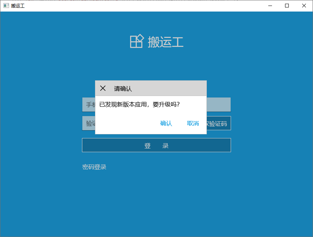Close the 请确认 dialog with the X icon
Viewport: 313px width, 237px height.
[x=103, y=88]
